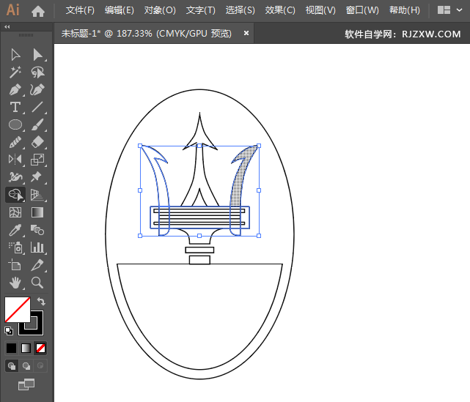Viewport: 470px width, 402px height.
Task: Enable Draw Normal mode
Action: click(12, 365)
